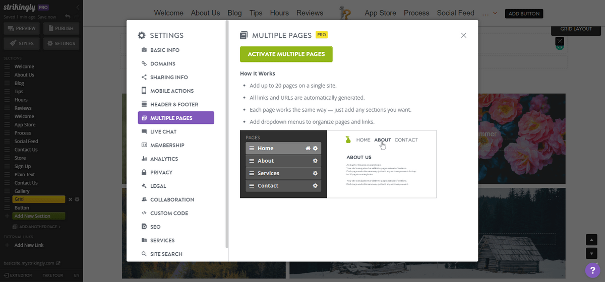This screenshot has height=282, width=605.
Task: Click the PRO badge next to Multiple Pages
Action: [321, 35]
